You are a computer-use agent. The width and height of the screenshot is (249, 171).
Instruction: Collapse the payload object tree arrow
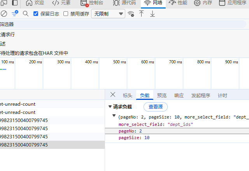[114, 116]
